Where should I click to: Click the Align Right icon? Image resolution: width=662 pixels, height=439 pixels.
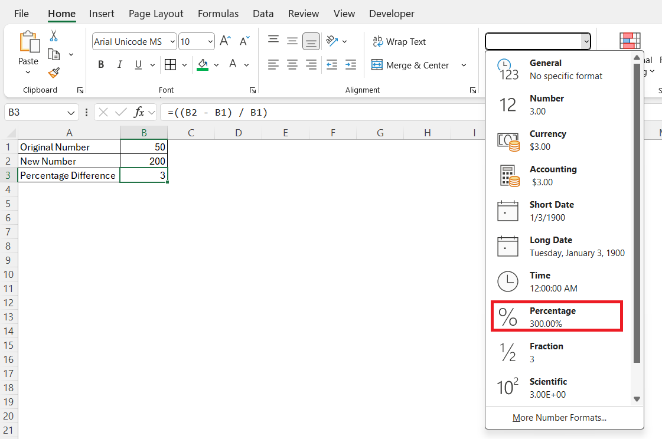point(311,64)
